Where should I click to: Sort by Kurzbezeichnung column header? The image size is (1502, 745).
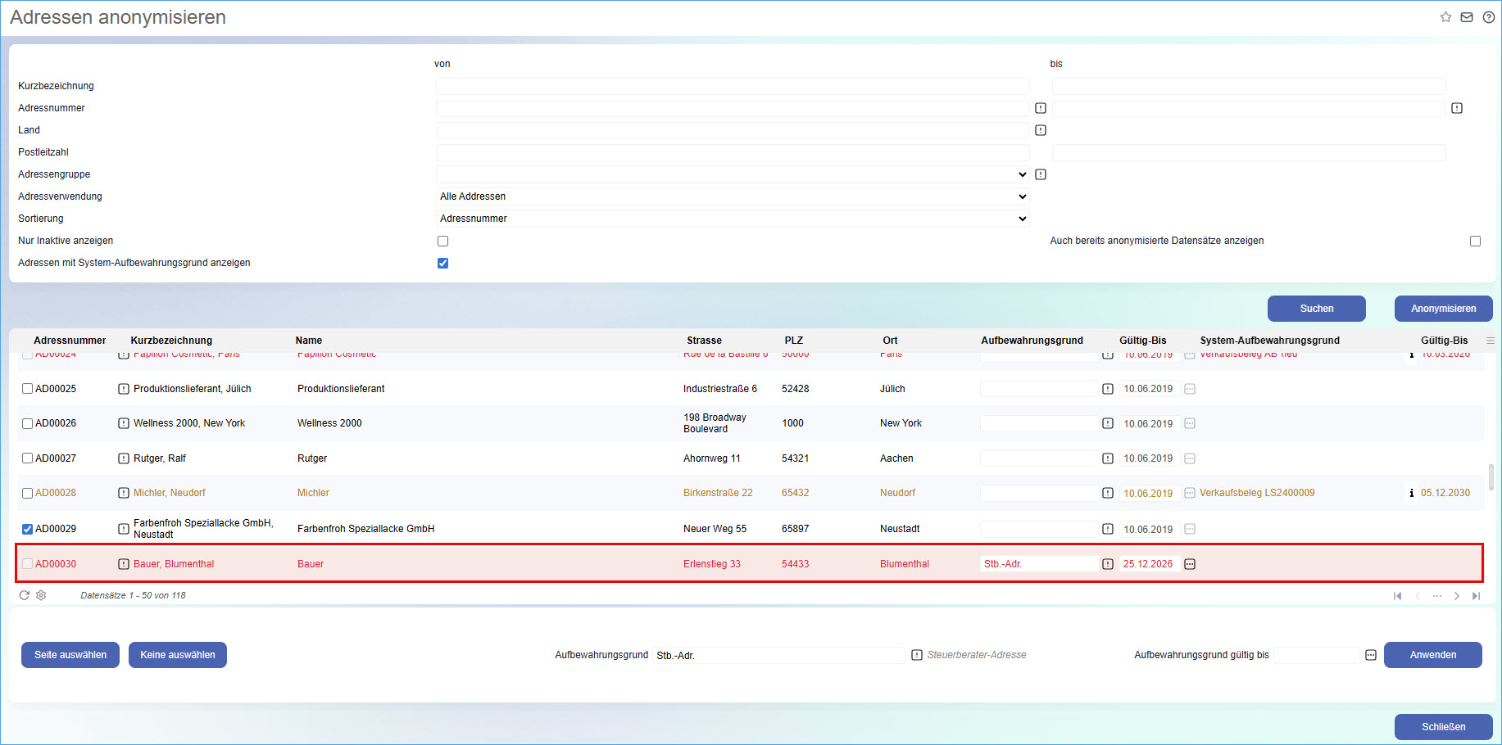(171, 341)
